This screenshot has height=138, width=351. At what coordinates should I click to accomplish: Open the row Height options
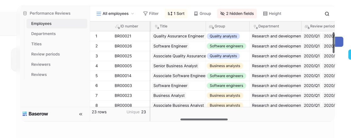pos(272,13)
